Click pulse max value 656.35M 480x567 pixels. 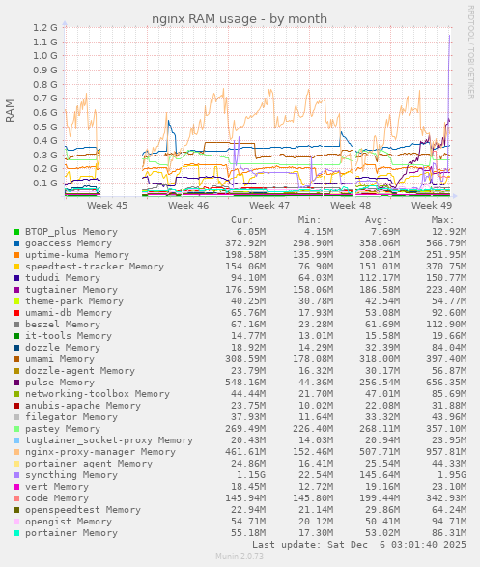coord(445,383)
